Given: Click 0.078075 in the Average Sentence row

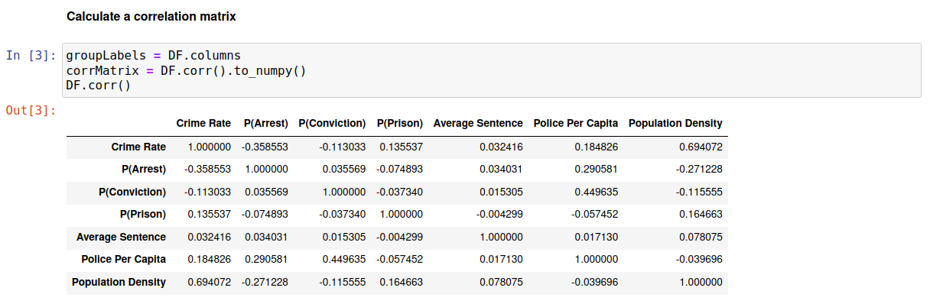Looking at the screenshot, I should click(701, 237).
